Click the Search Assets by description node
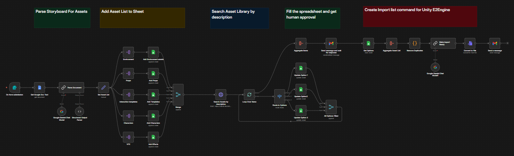 coord(221,95)
